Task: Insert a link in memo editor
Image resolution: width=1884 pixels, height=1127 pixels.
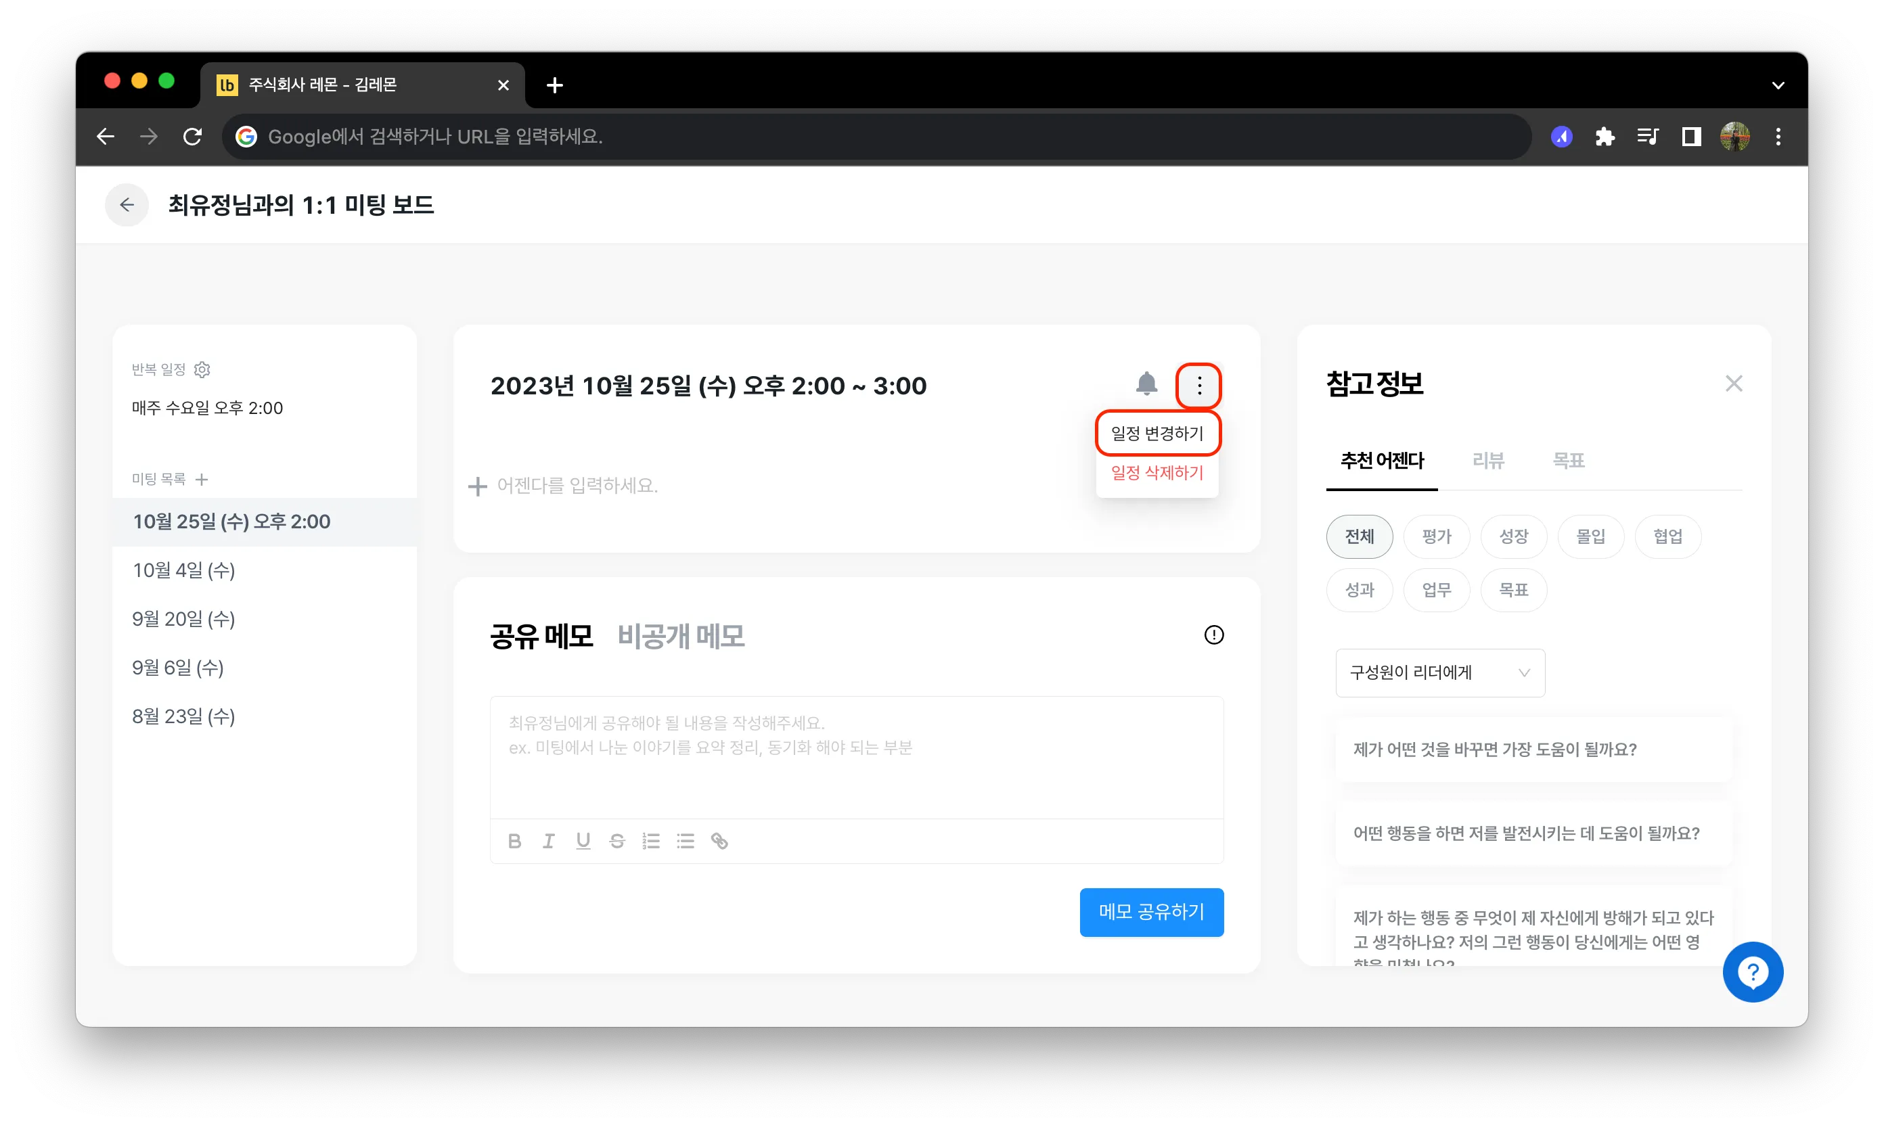Action: pyautogui.click(x=719, y=841)
